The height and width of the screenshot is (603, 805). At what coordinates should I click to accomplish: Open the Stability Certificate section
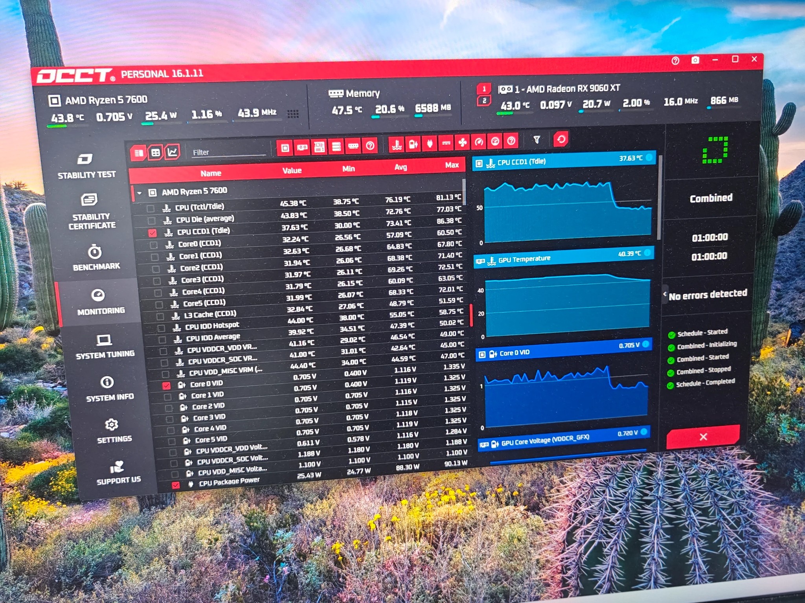tap(92, 212)
